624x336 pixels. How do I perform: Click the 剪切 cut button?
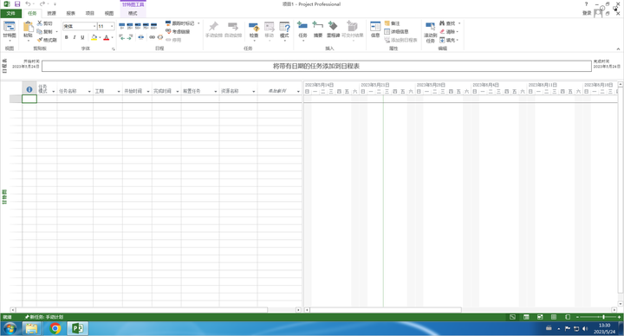(x=44, y=23)
